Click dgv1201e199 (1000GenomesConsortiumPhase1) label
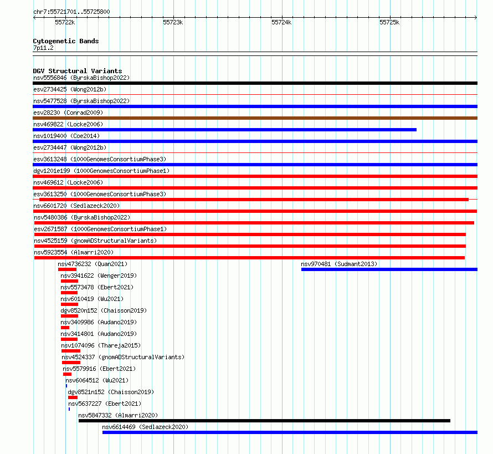The image size is (493, 454). click(x=101, y=171)
